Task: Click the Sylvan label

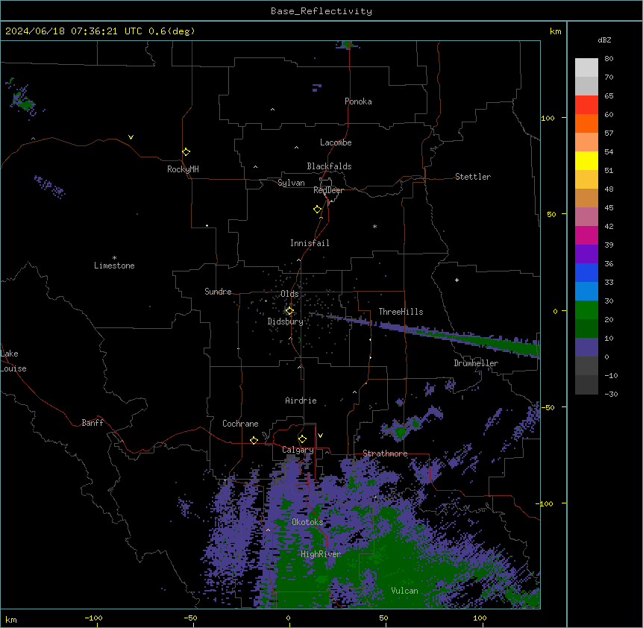Action: coord(291,183)
